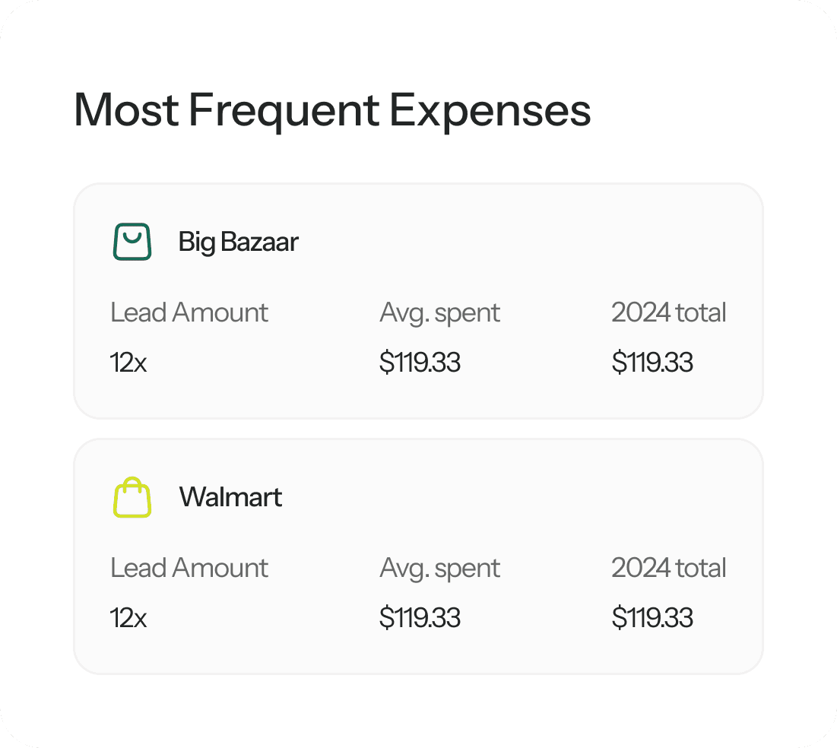
Task: Click Avg. spent $119.33 in Big Bazaar card
Action: click(x=420, y=363)
